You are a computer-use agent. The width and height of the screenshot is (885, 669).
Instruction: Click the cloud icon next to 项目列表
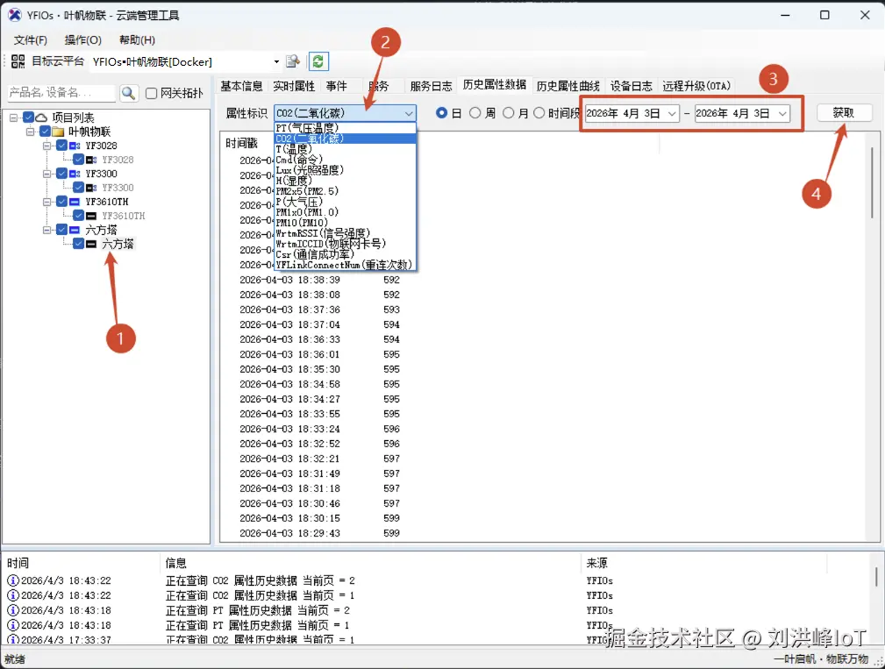[41, 117]
